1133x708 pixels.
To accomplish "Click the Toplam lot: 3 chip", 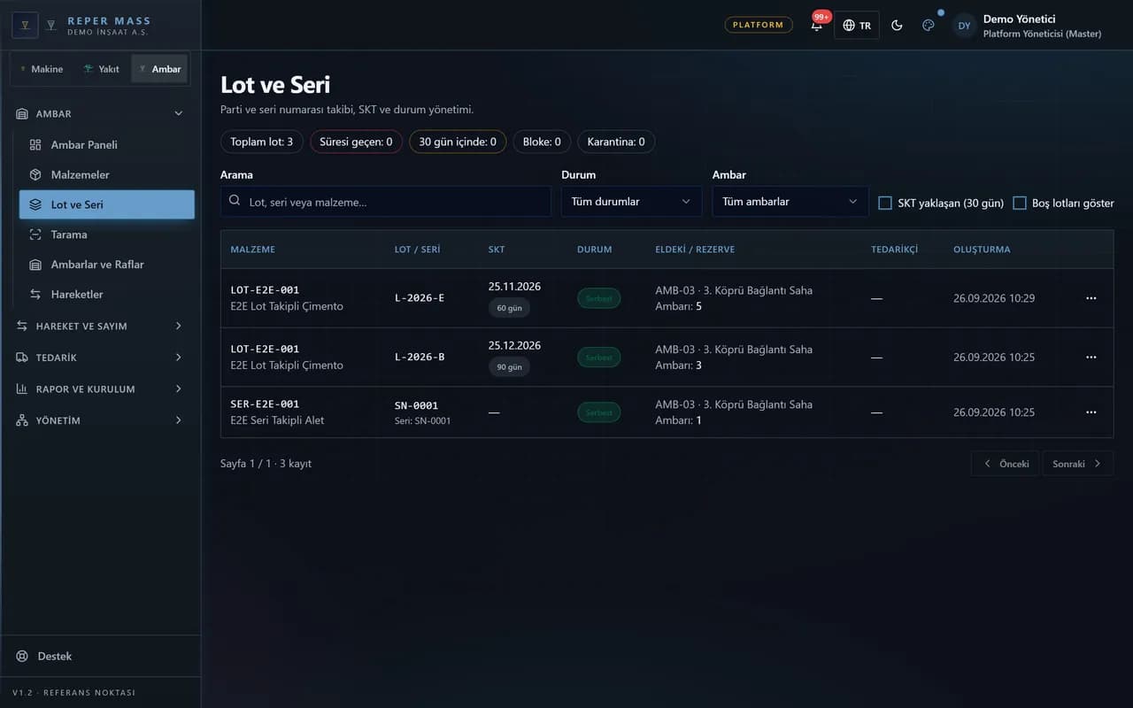I will tap(262, 142).
